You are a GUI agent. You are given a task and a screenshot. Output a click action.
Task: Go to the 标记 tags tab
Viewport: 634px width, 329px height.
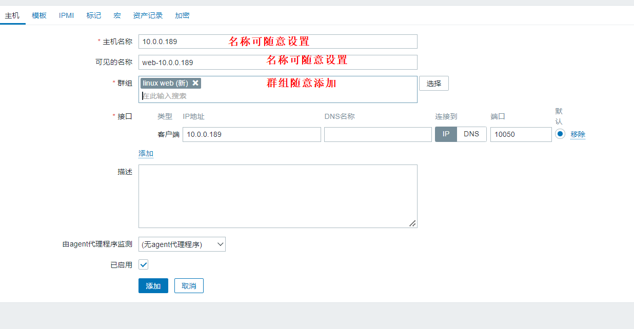[94, 15]
